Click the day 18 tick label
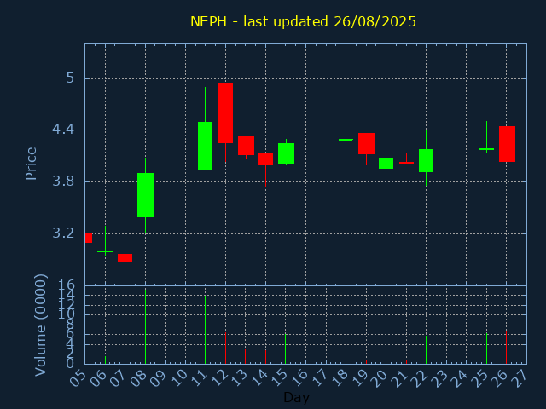Viewport: 546px width, 409px height. pyautogui.click(x=339, y=377)
